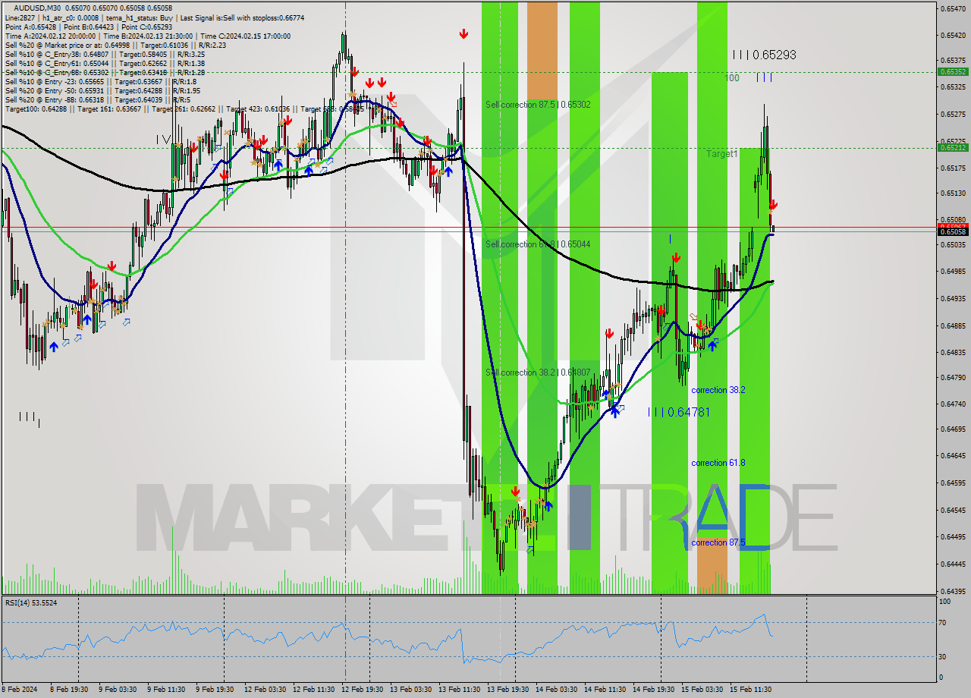The image size is (971, 698).
Task: Click the '13 Feb 11:30' time axis label
Action: pos(458,690)
